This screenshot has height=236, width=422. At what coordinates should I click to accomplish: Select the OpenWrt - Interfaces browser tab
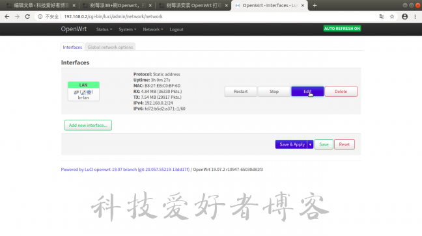point(269,5)
